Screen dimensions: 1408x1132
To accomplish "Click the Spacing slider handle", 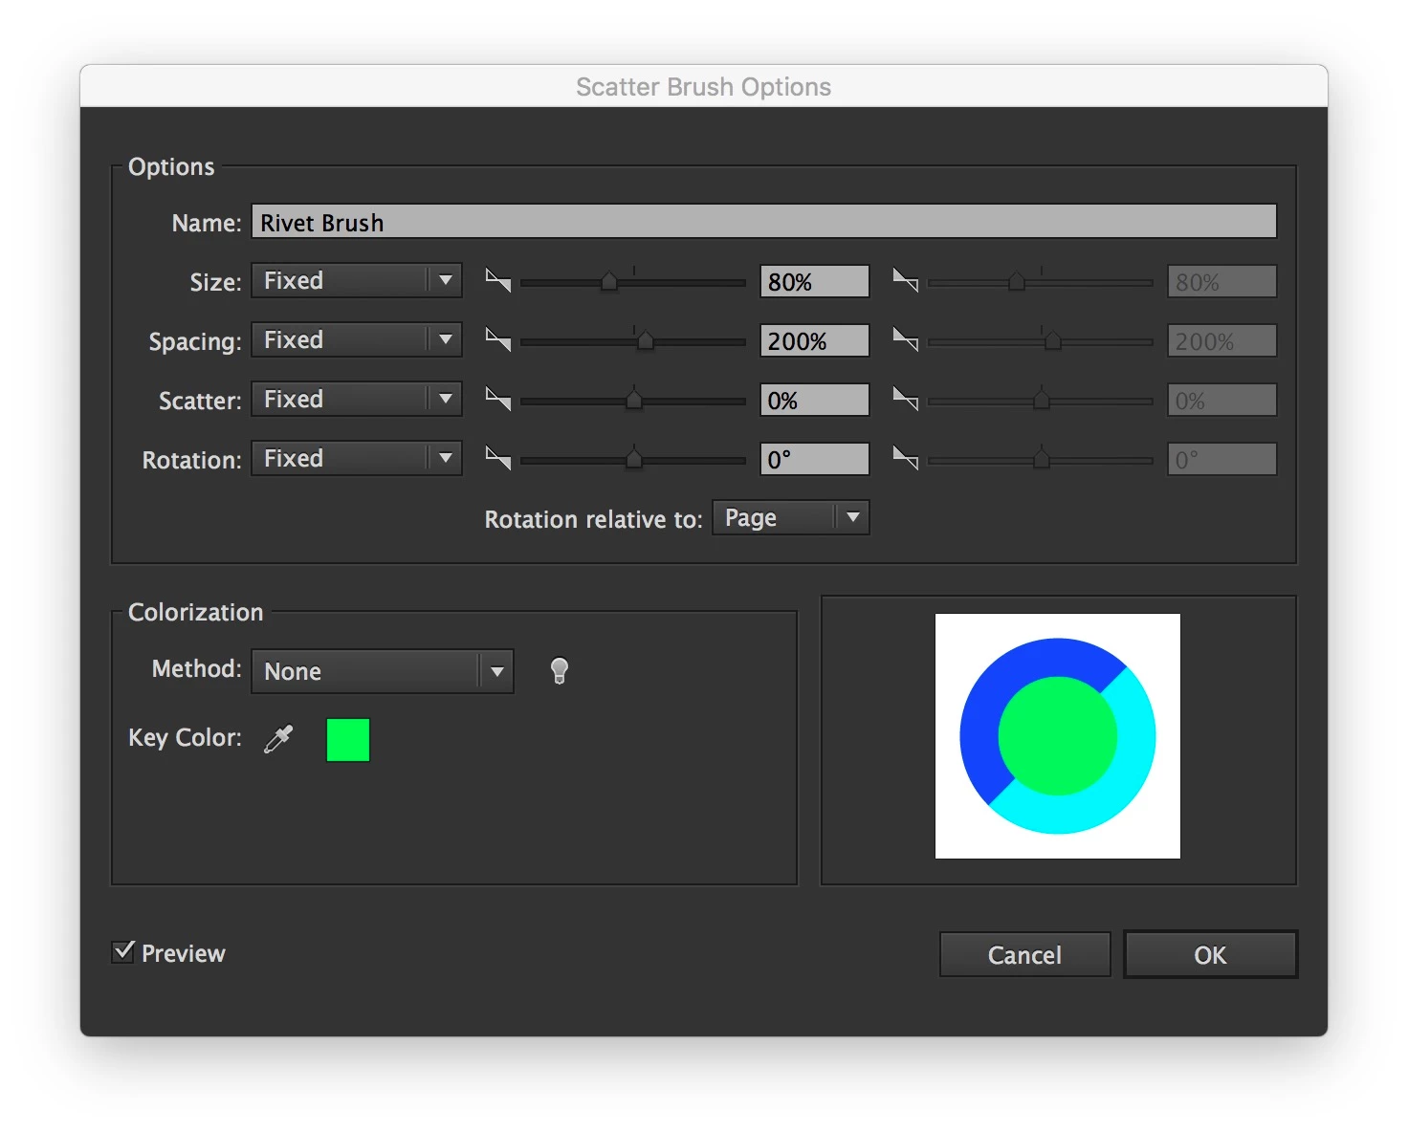I will click(646, 340).
